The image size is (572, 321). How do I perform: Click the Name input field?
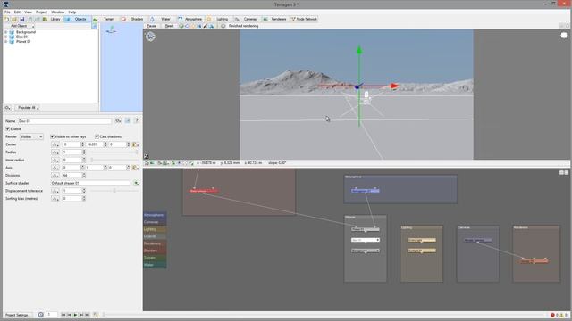click(64, 121)
